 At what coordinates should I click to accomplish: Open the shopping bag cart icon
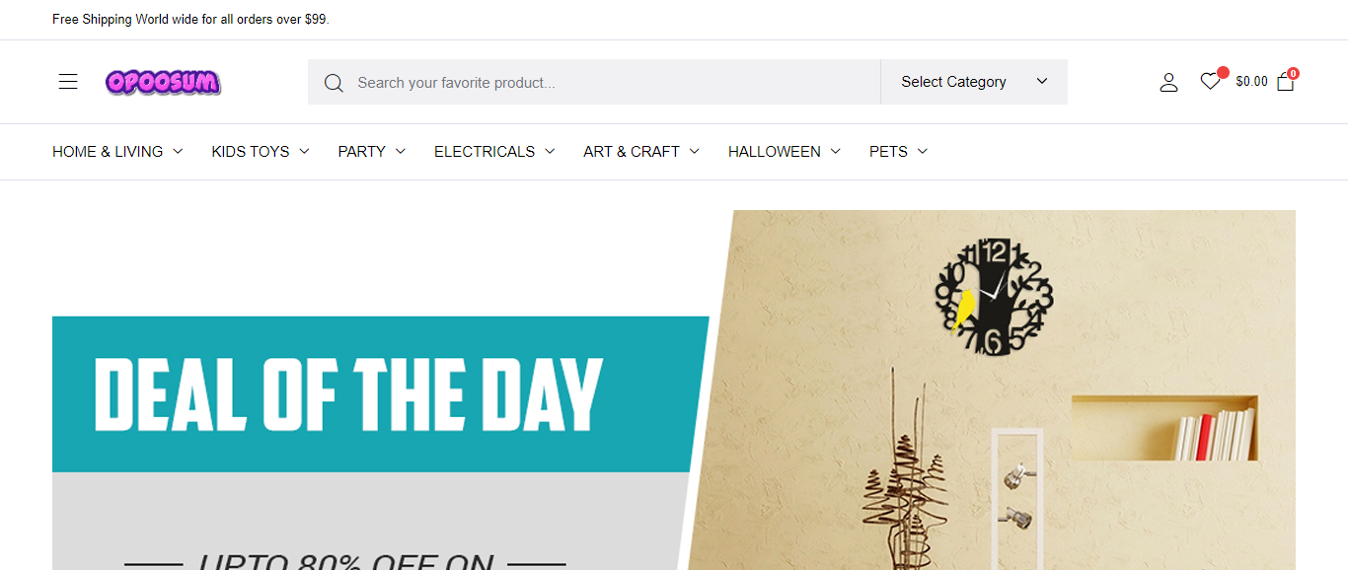click(x=1285, y=82)
